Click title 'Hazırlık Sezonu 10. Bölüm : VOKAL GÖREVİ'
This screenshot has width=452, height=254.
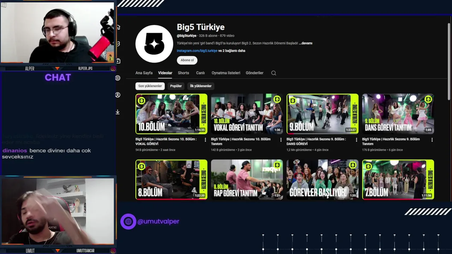[166, 141]
